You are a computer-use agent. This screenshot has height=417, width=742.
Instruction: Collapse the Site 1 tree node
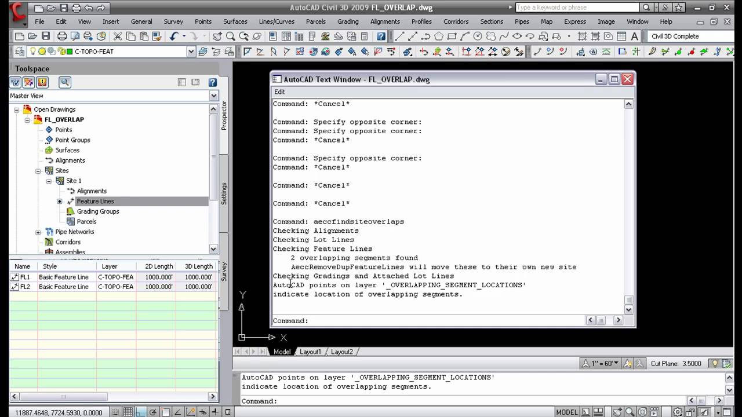[x=49, y=181]
